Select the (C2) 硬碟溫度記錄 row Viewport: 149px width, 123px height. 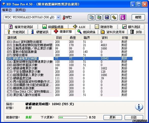tap(69, 78)
